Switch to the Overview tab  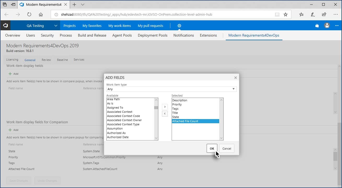(x=13, y=35)
